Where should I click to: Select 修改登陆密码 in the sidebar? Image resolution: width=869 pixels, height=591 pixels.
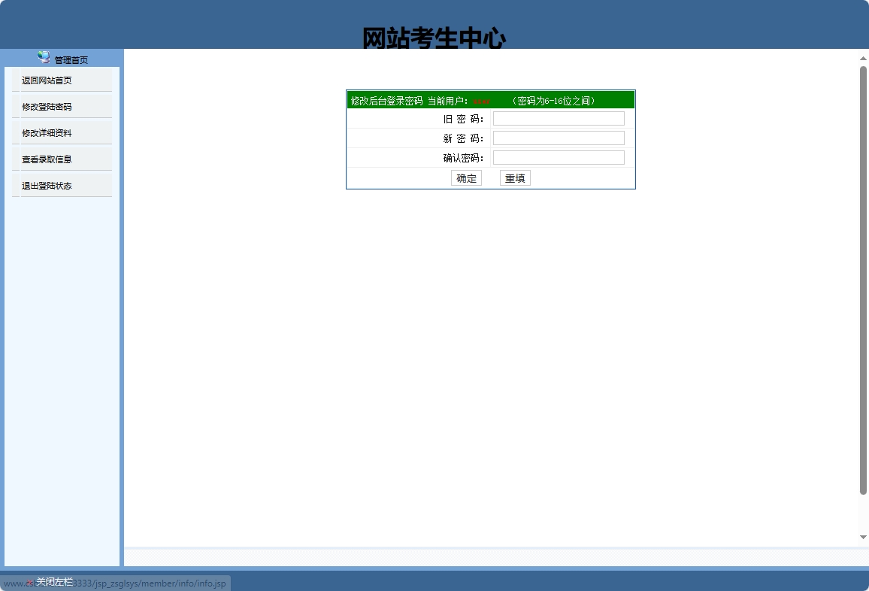click(x=48, y=106)
